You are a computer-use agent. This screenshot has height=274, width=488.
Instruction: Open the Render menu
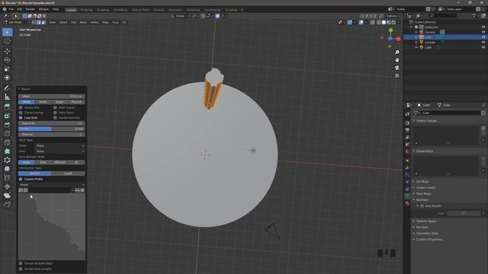tap(30, 9)
